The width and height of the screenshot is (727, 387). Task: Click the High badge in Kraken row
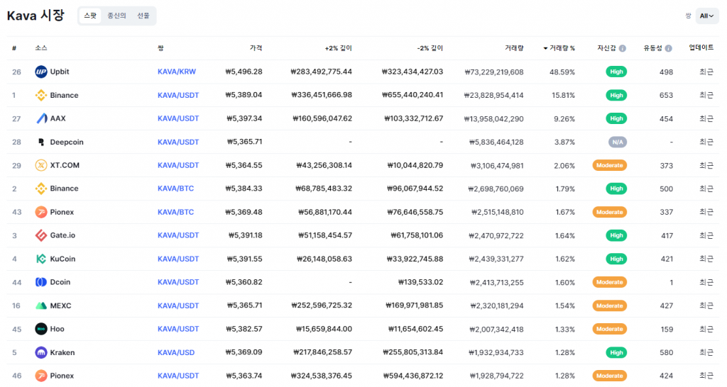coord(616,352)
